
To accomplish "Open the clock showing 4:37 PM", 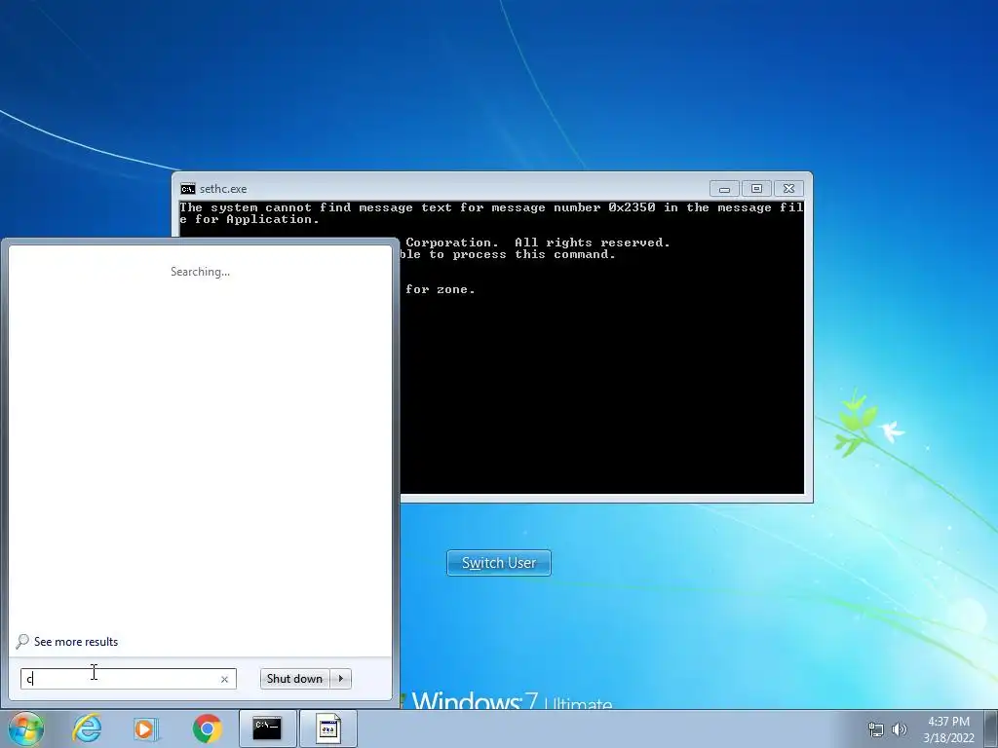I will [948, 729].
